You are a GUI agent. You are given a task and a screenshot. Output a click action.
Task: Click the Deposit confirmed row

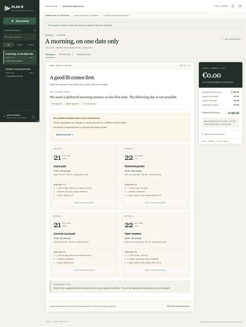click(x=220, y=96)
